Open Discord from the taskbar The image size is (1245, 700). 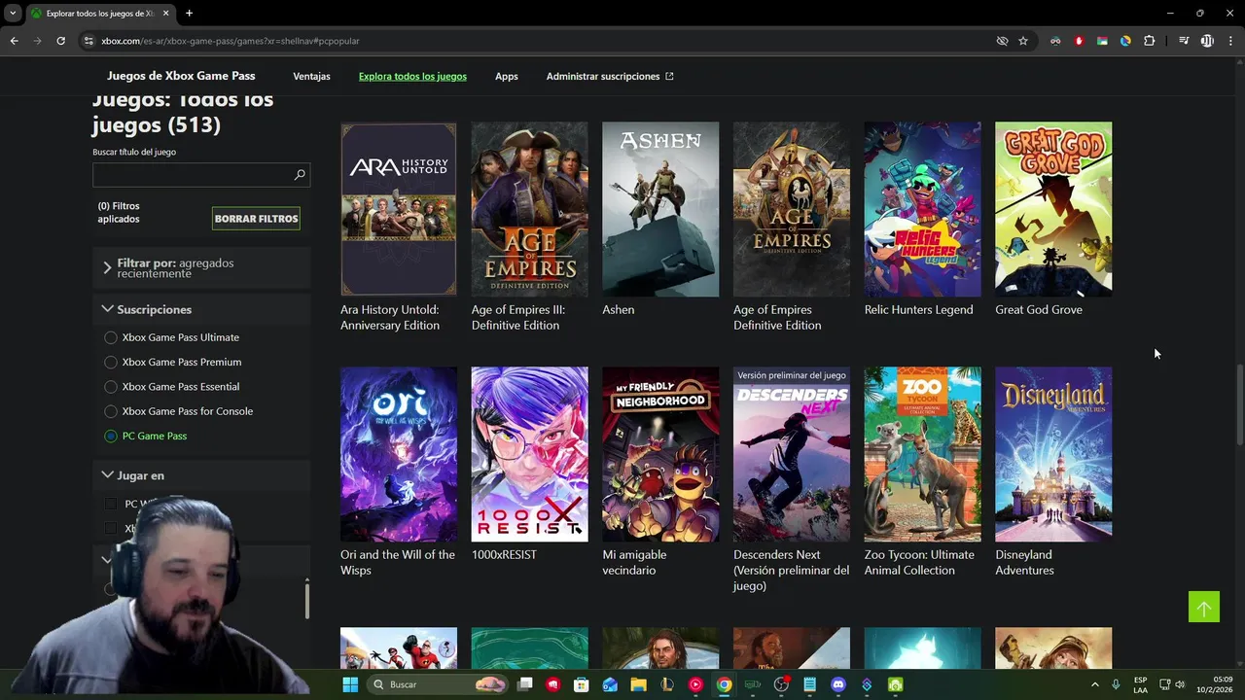pos(837,684)
